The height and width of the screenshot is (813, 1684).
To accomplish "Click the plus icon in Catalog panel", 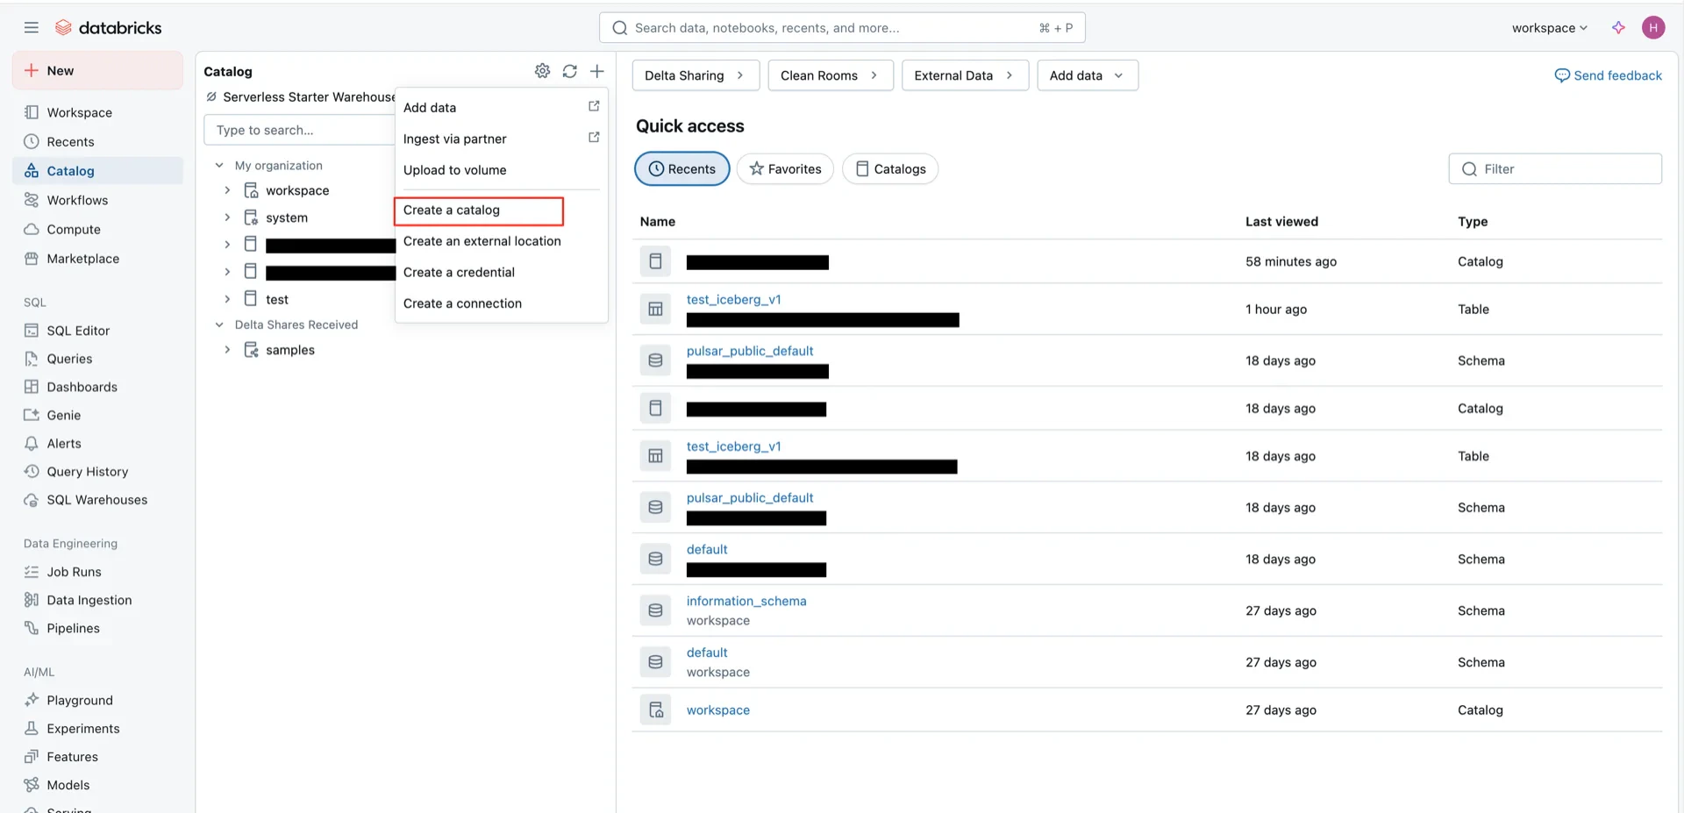I will pyautogui.click(x=597, y=71).
